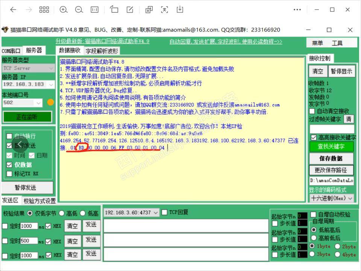Screen dimensions: 361x271
Task: Click the 暂停显示 button
Action: pos(341,71)
